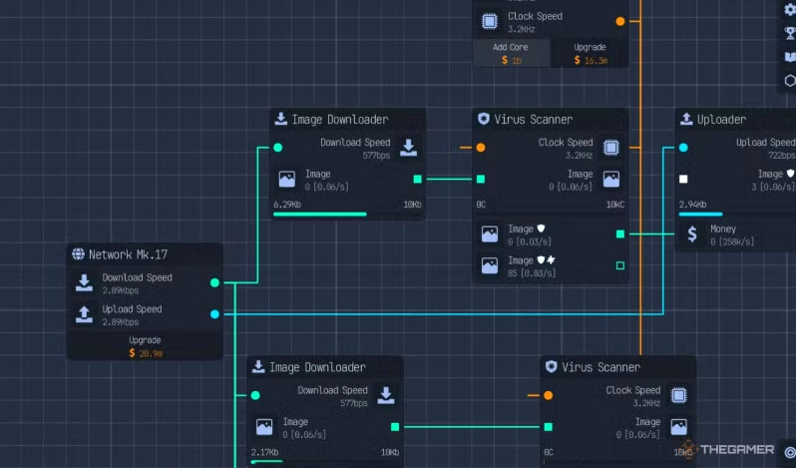Open the trophy achievements icon in the sidebar
Screen dimensions: 796x468
790,34
